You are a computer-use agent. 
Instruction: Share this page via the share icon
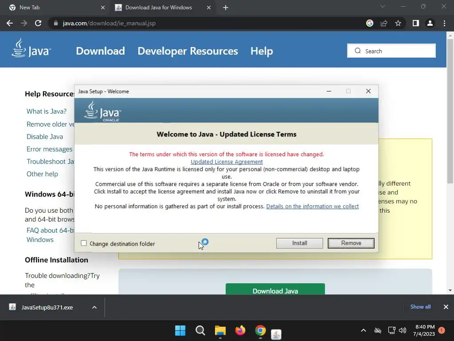(x=384, y=23)
